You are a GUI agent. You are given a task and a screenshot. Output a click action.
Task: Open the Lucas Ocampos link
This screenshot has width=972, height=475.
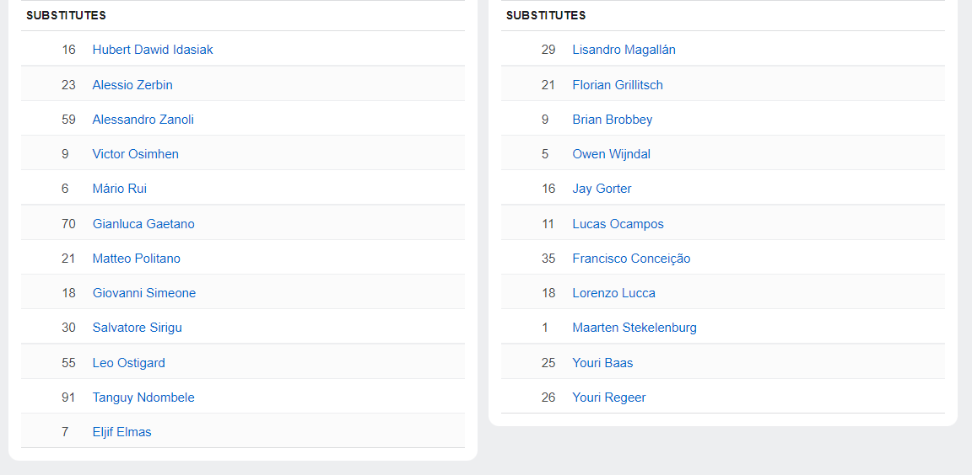click(618, 224)
